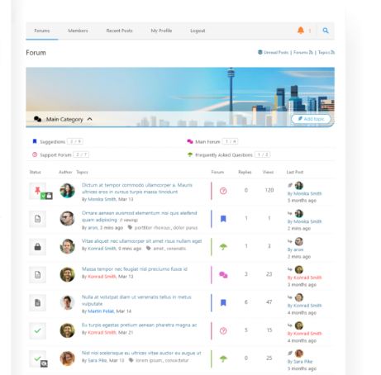
Task: Click the Suggestions "2 / 9" count badge
Action: point(75,141)
